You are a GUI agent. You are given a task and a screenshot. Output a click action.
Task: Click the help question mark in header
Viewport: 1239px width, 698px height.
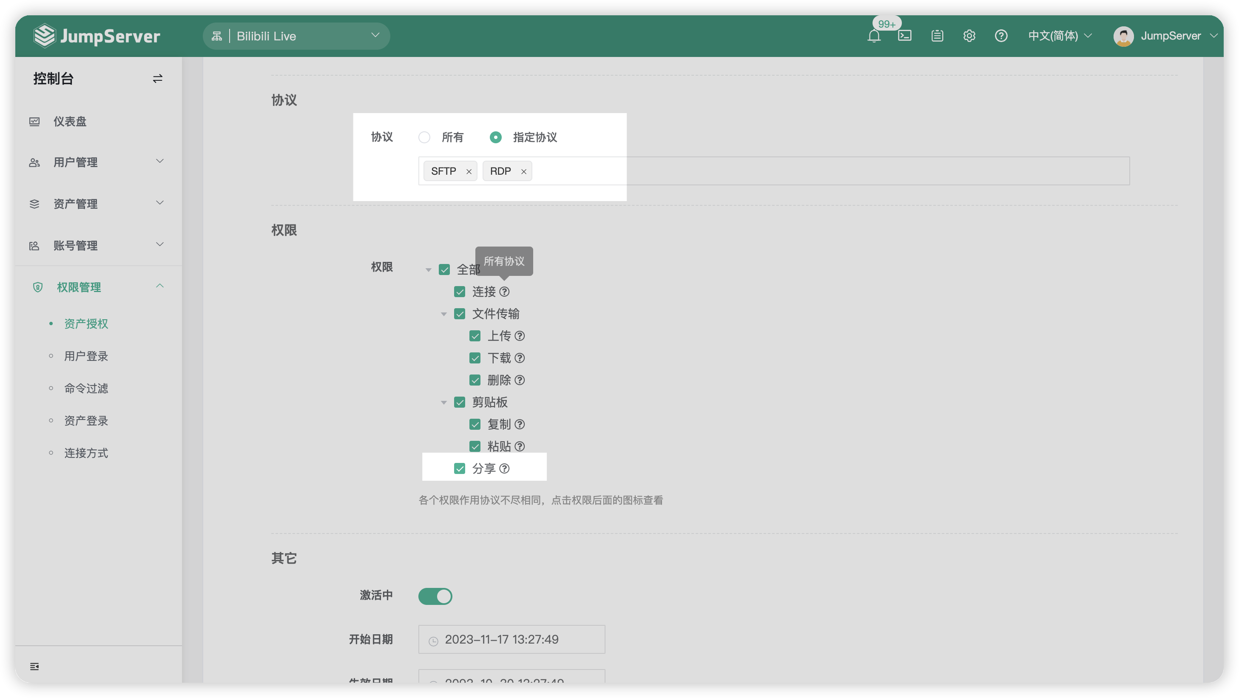click(1001, 36)
